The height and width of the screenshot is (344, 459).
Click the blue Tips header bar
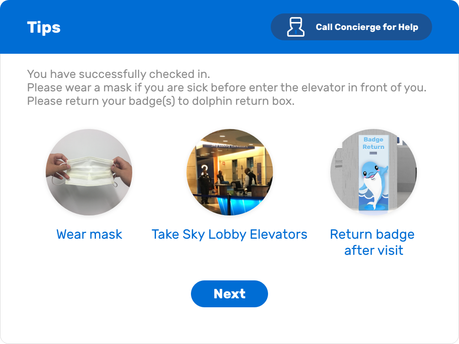click(x=229, y=27)
